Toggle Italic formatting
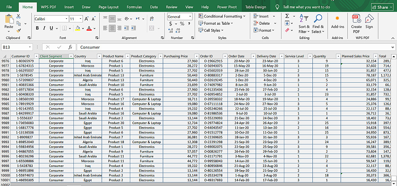 44,28
